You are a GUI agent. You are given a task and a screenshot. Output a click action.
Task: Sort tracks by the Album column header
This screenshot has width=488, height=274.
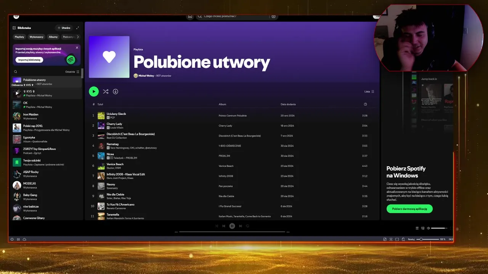222,104
